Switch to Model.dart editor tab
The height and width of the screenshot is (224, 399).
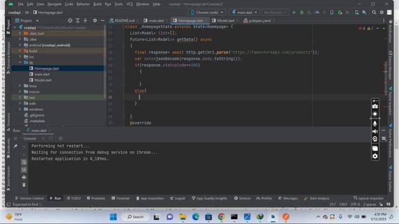tap(226, 21)
